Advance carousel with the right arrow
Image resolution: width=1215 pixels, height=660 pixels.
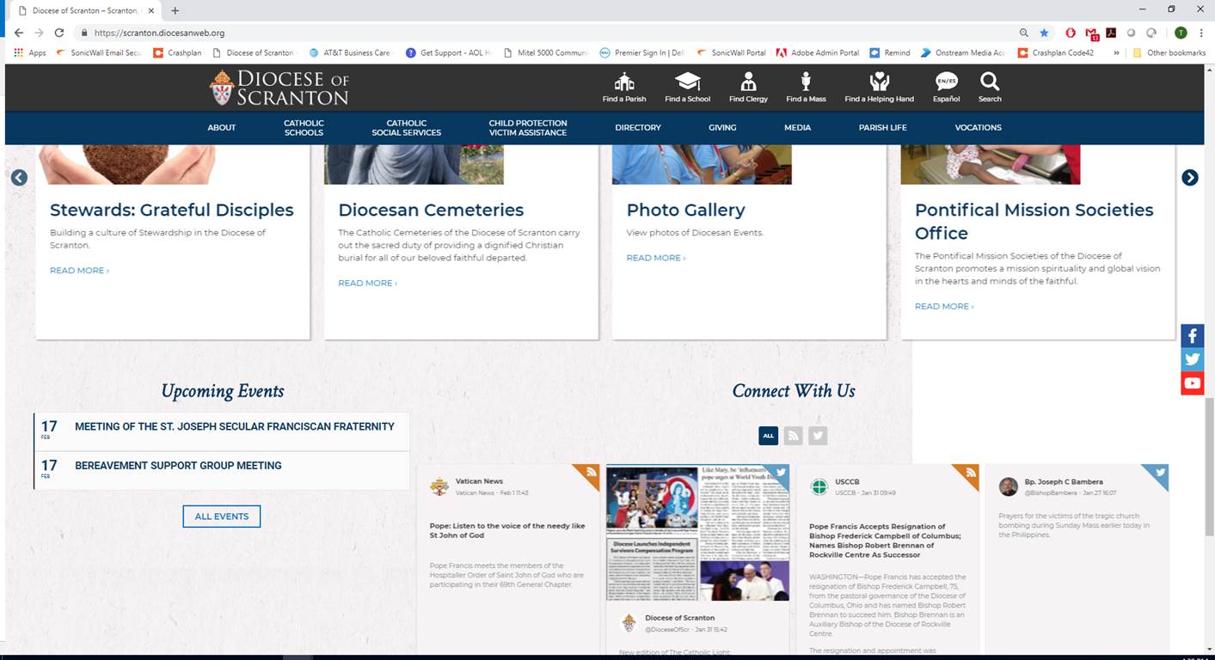(x=1189, y=178)
